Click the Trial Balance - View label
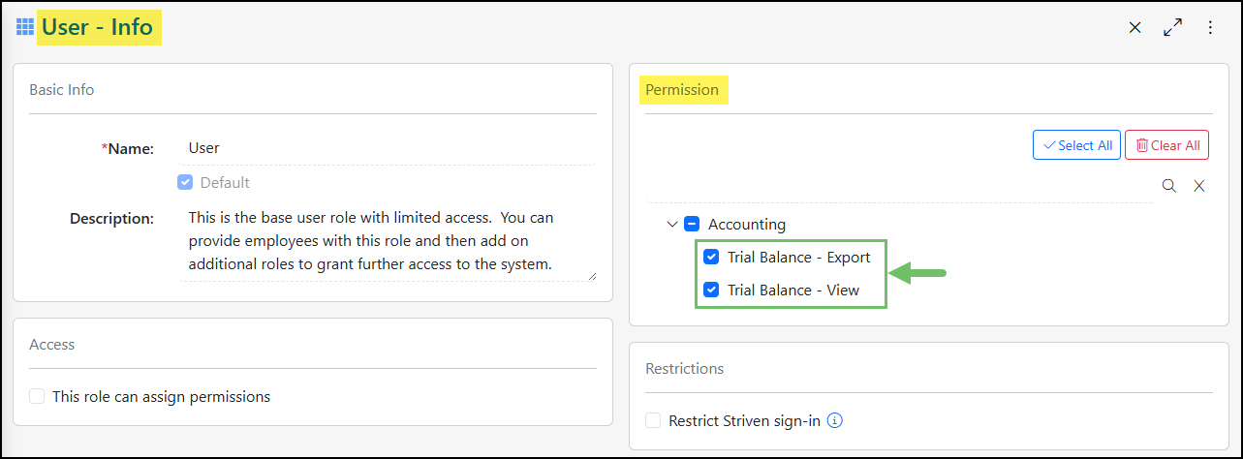This screenshot has height=459, width=1243. pos(793,290)
